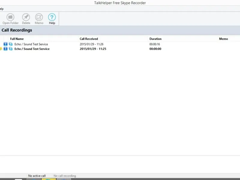Select the Echo recording received at 11:26
The image size is (240, 180).
[x=120, y=44]
